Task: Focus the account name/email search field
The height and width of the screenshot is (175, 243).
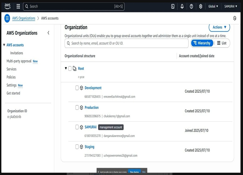Action: click(126, 43)
